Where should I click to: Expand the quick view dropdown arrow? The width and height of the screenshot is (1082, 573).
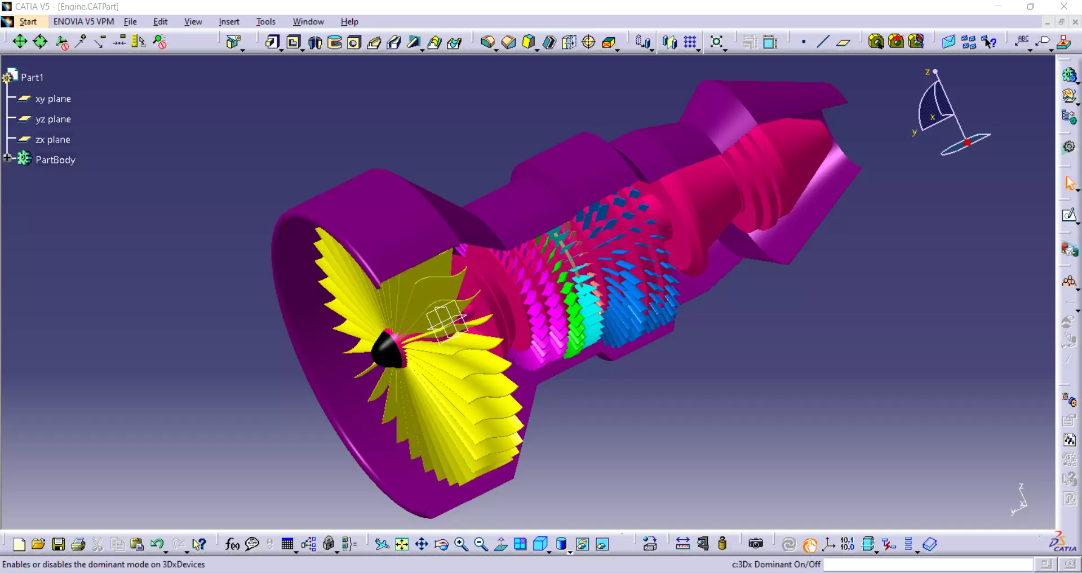(548, 552)
